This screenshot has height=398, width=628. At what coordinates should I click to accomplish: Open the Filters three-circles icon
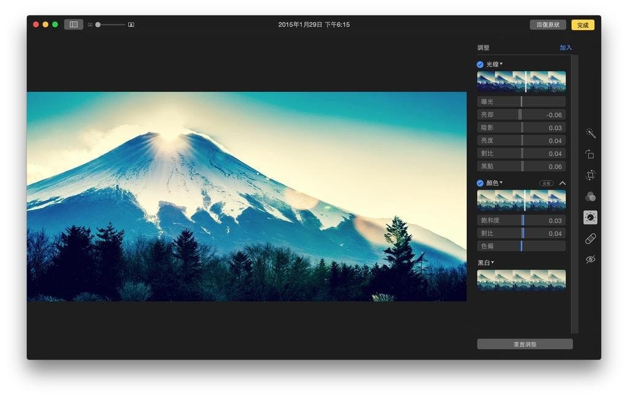(590, 196)
